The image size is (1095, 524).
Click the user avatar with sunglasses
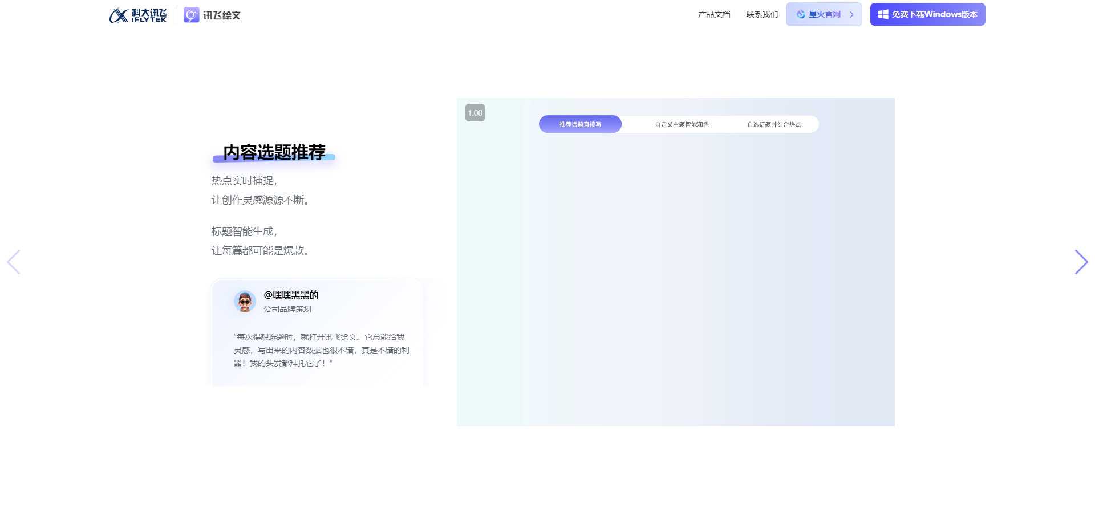tap(245, 302)
